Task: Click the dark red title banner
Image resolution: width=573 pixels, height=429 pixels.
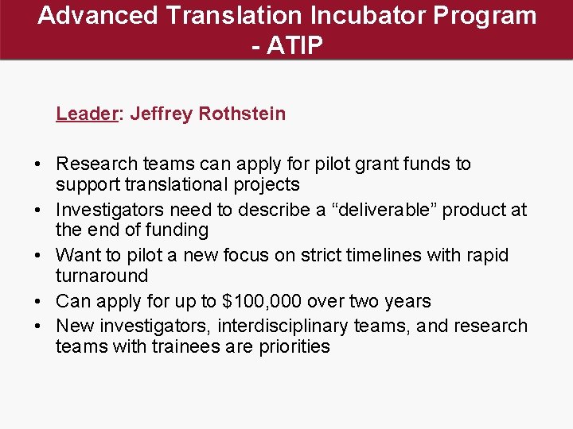Action: click(286, 29)
